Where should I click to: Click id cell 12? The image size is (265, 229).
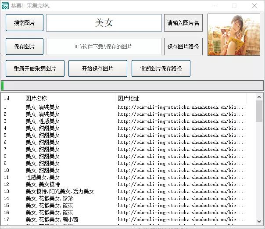pyautogui.click(x=7, y=184)
